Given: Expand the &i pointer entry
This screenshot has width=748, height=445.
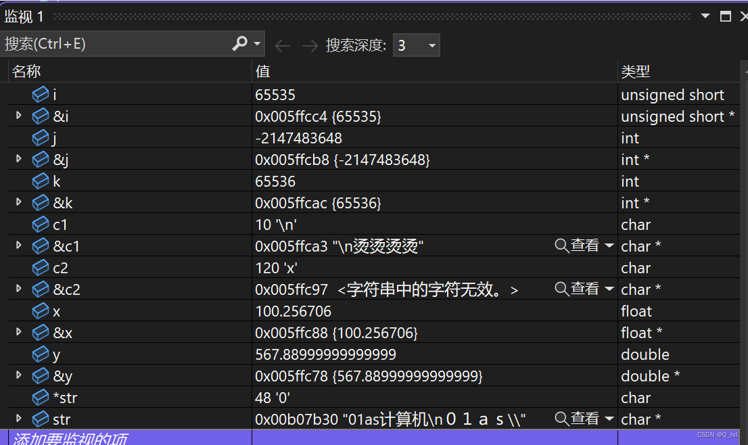Looking at the screenshot, I should pos(18,116).
